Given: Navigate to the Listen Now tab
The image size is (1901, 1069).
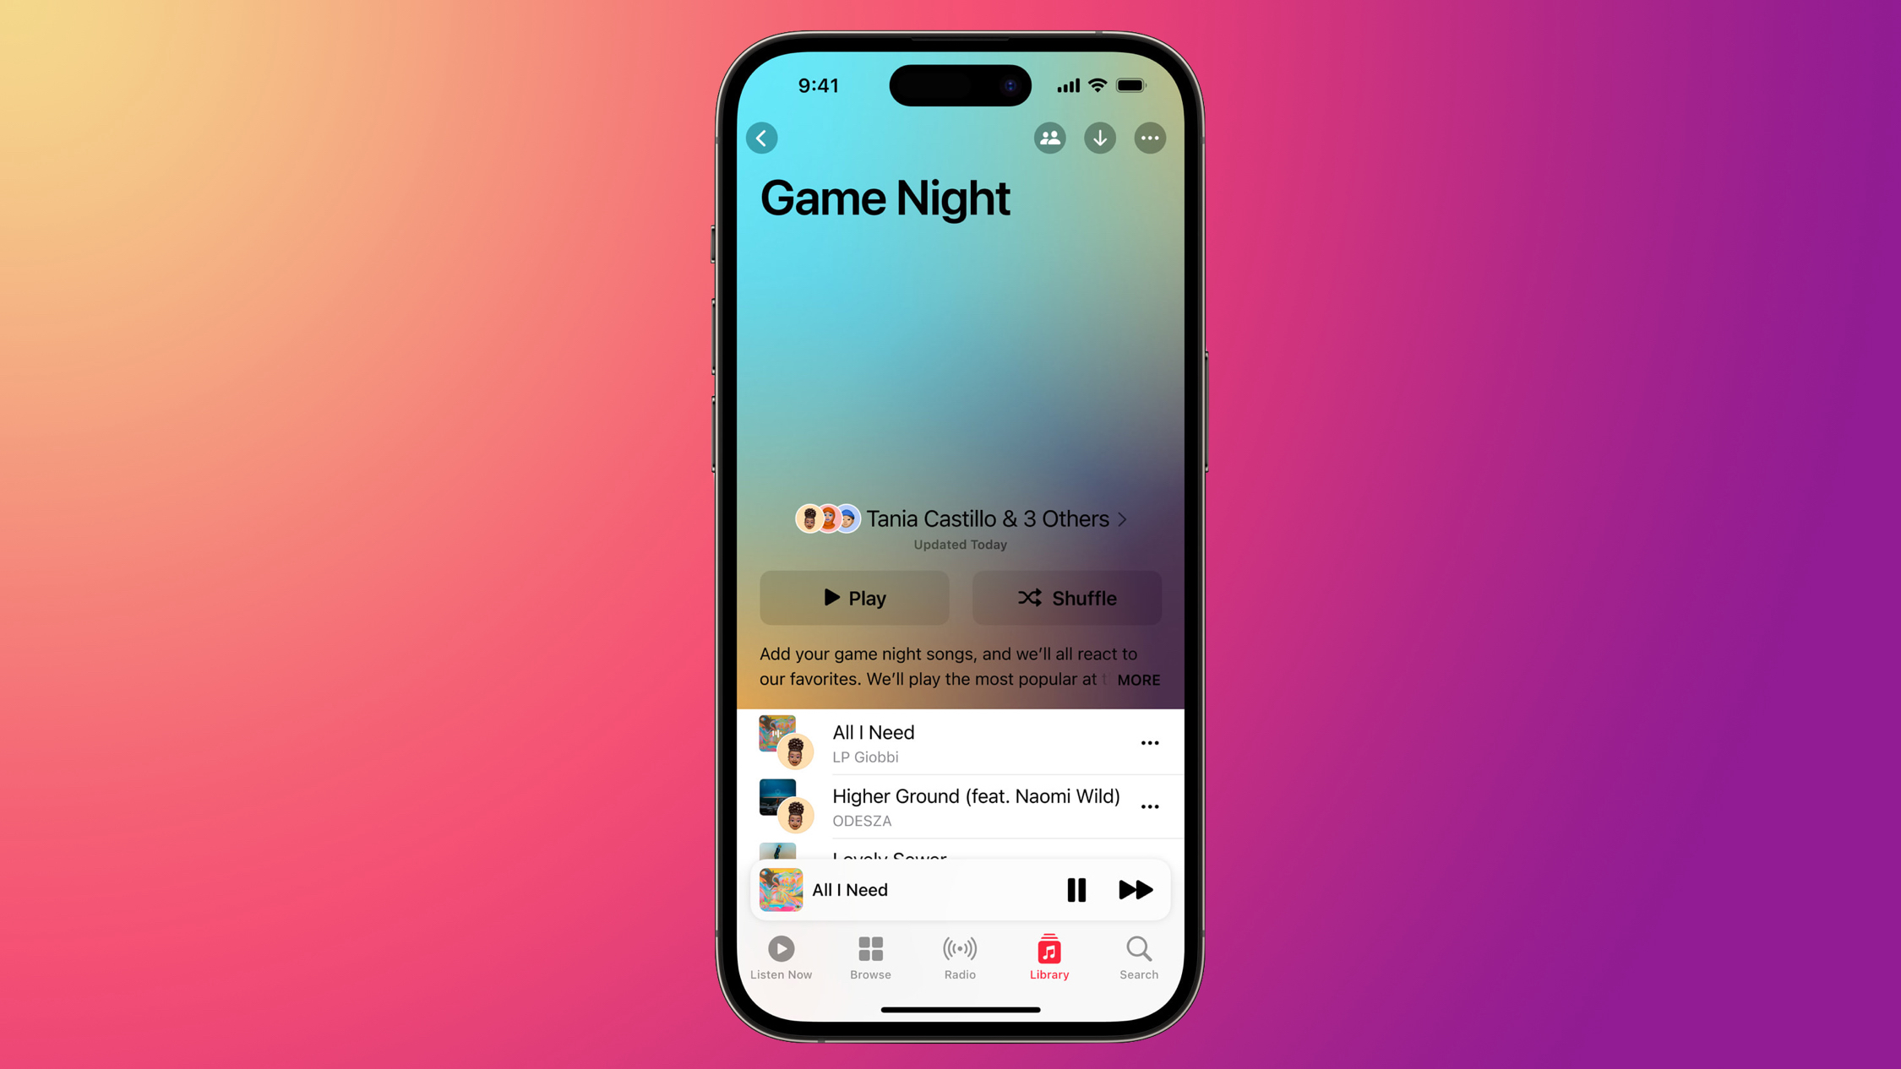Looking at the screenshot, I should tap(781, 957).
